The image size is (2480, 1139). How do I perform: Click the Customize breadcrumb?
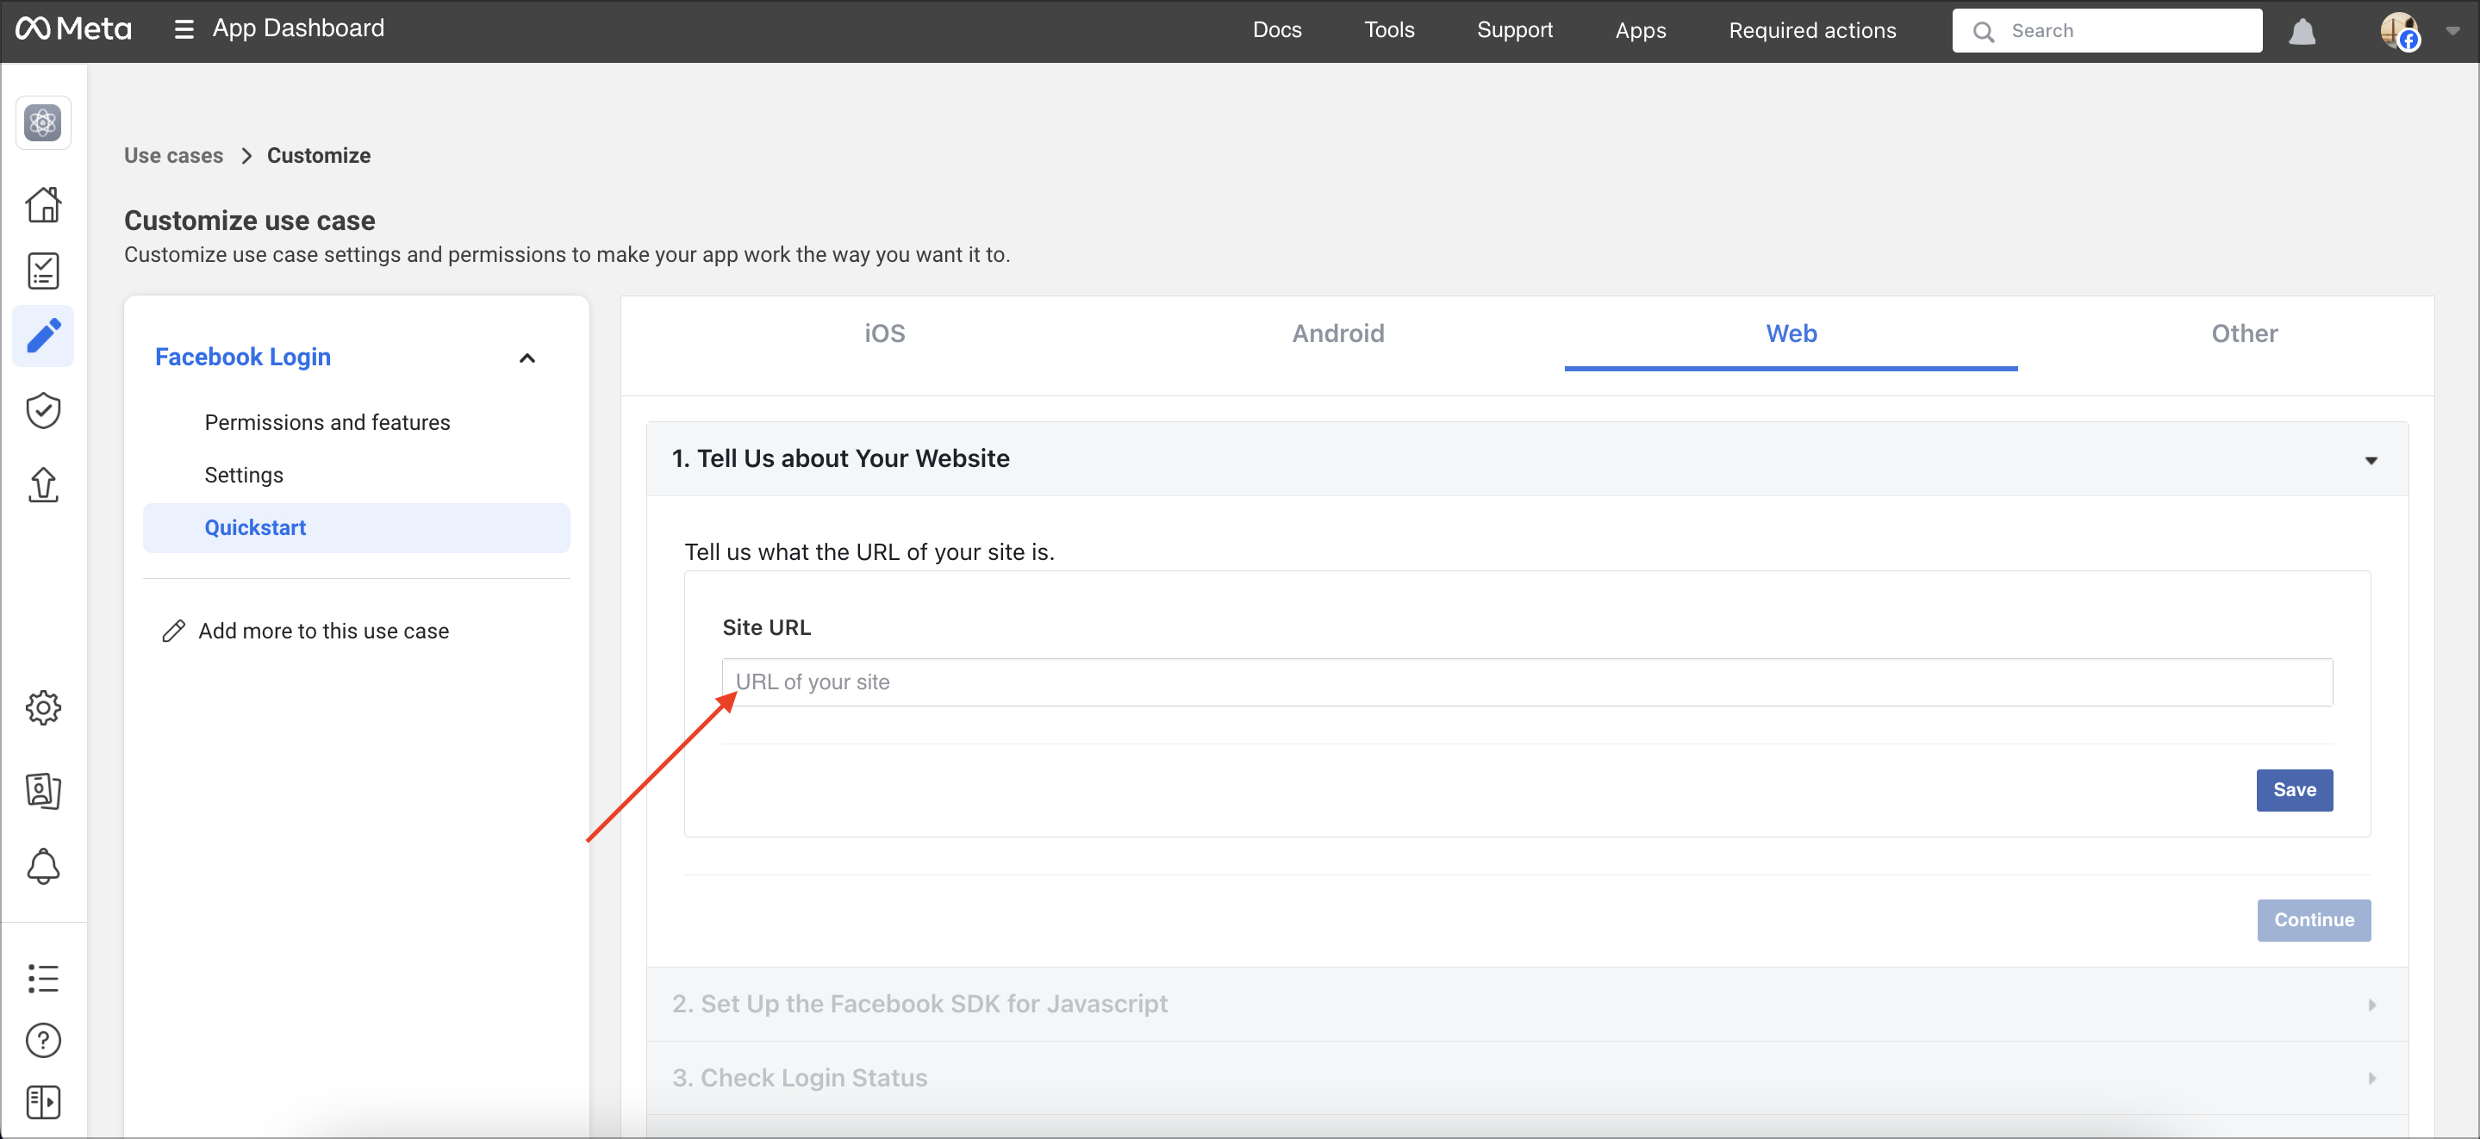point(319,155)
